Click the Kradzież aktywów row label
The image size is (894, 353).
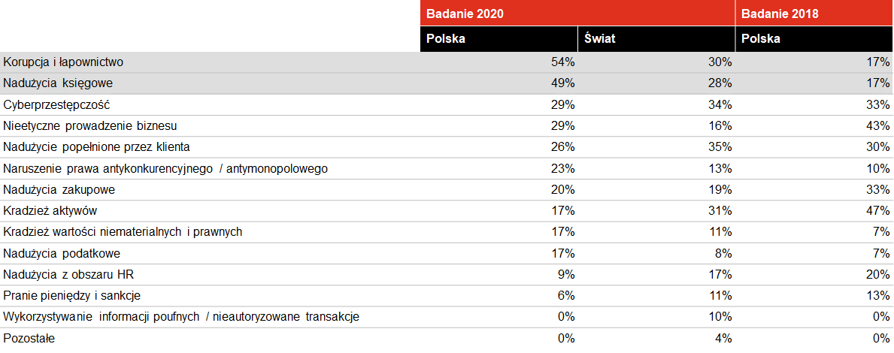[x=50, y=210]
